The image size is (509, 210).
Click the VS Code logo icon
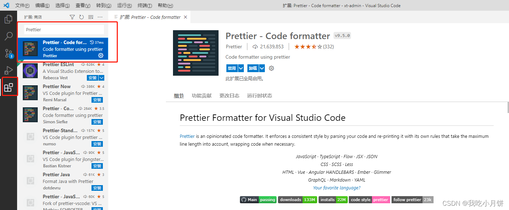(6, 5)
